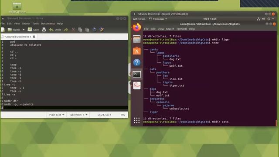Open Pluma's Documents menu
Screen dimensions: 279x157
tap(48, 24)
